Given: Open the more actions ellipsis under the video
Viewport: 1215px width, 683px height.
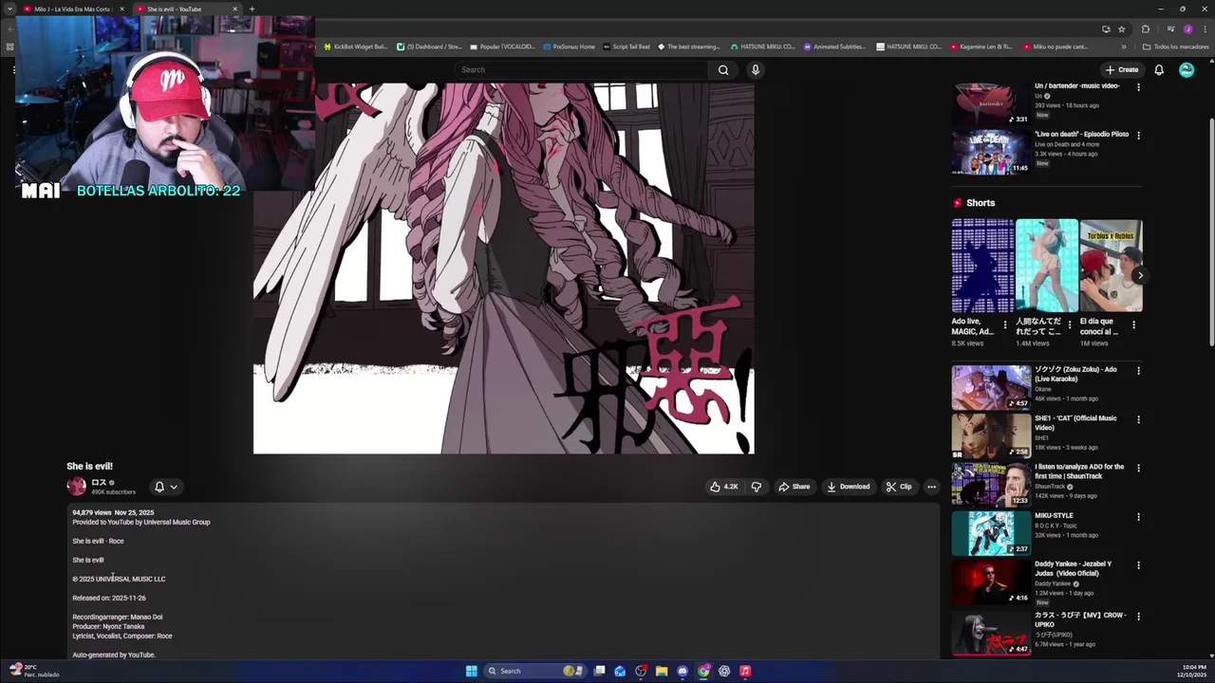Looking at the screenshot, I should tap(931, 487).
